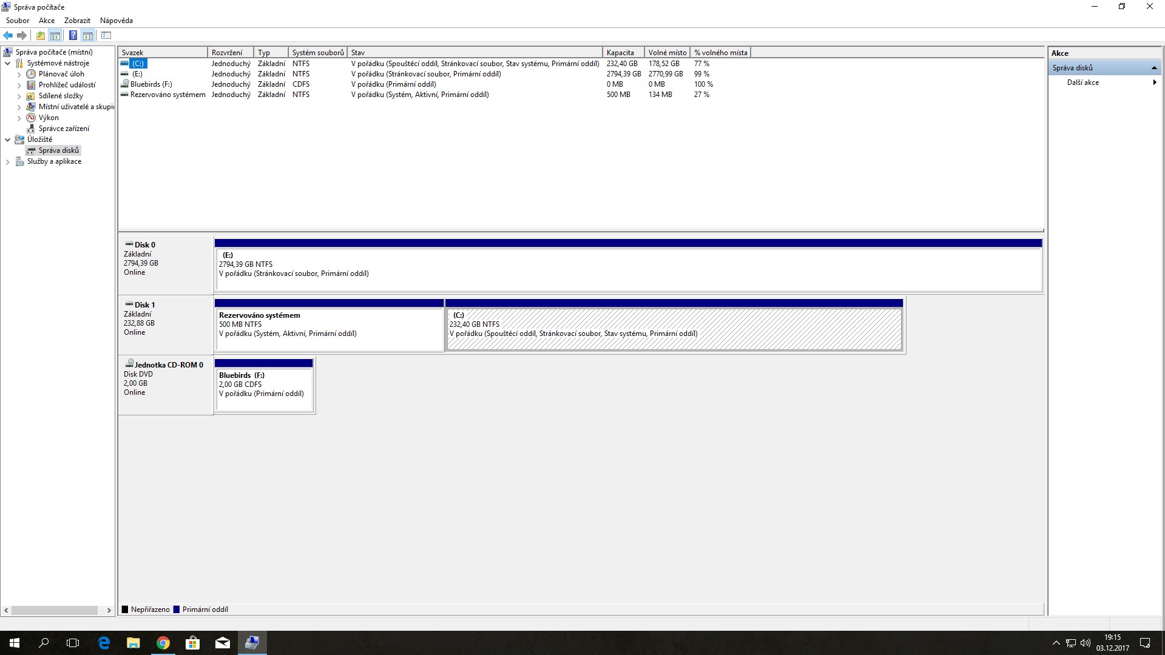Click the Back arrow toolbar icon

(x=8, y=36)
